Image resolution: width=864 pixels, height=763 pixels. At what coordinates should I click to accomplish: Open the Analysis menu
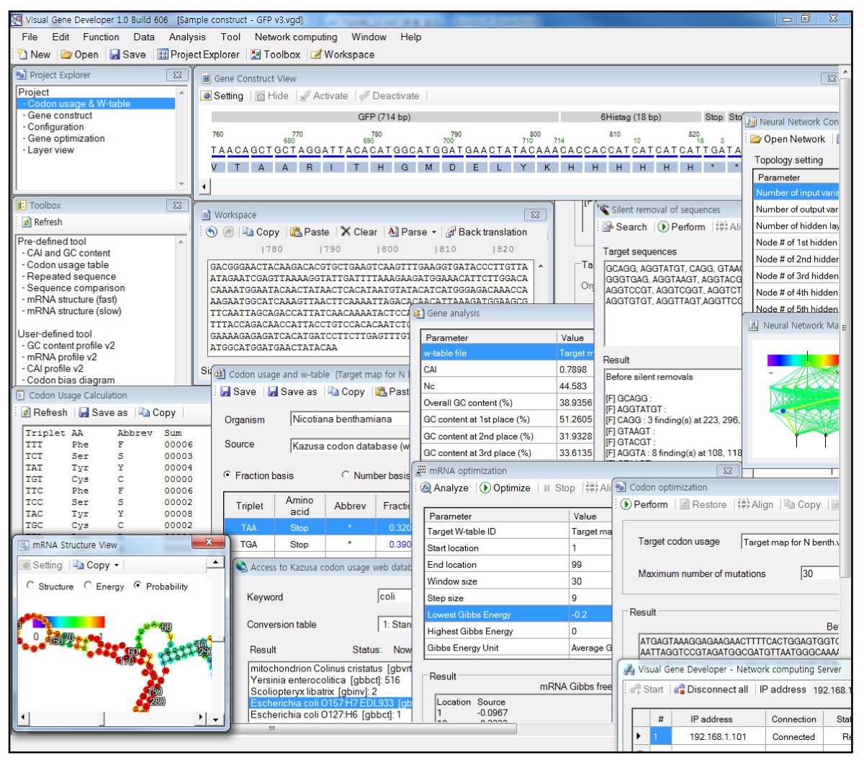point(187,37)
